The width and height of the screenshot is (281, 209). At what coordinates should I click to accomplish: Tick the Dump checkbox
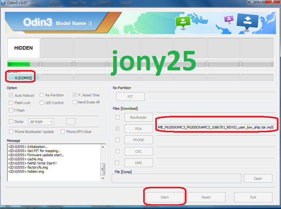[x=11, y=122]
